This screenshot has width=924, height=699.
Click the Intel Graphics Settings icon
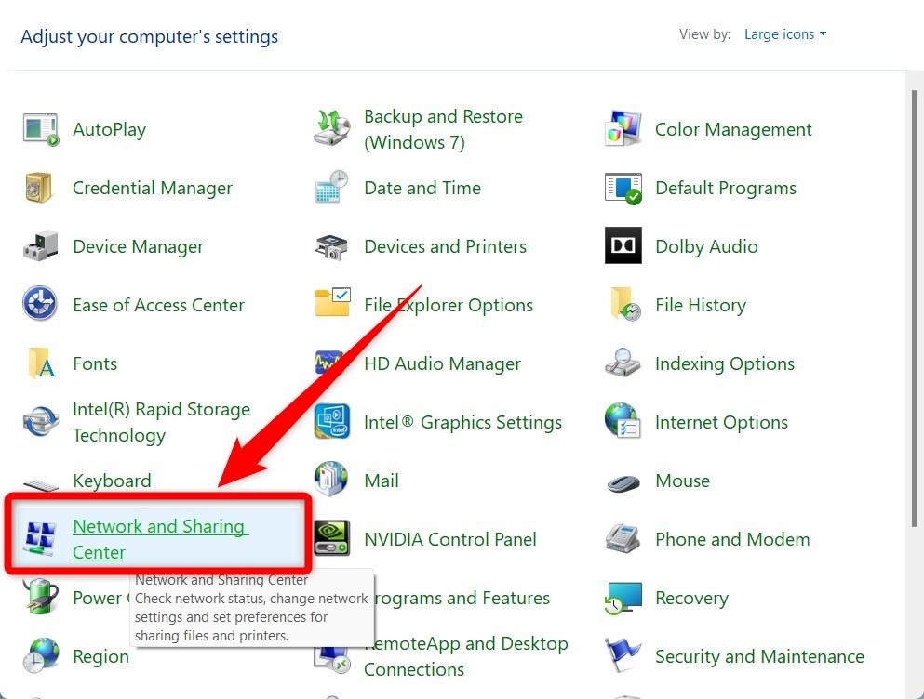(x=332, y=421)
